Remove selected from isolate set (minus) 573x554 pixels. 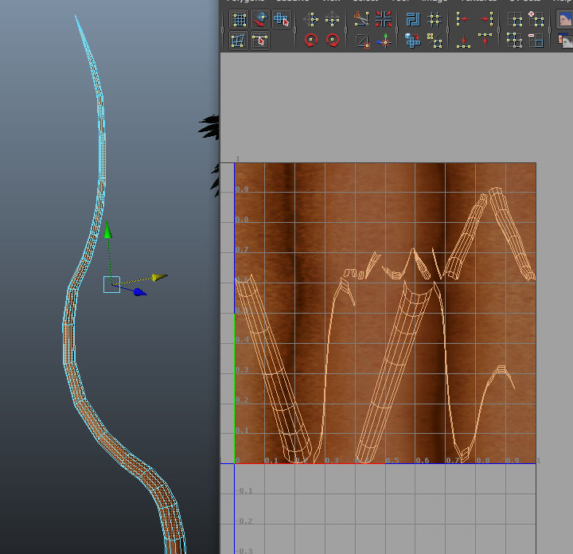(536, 41)
